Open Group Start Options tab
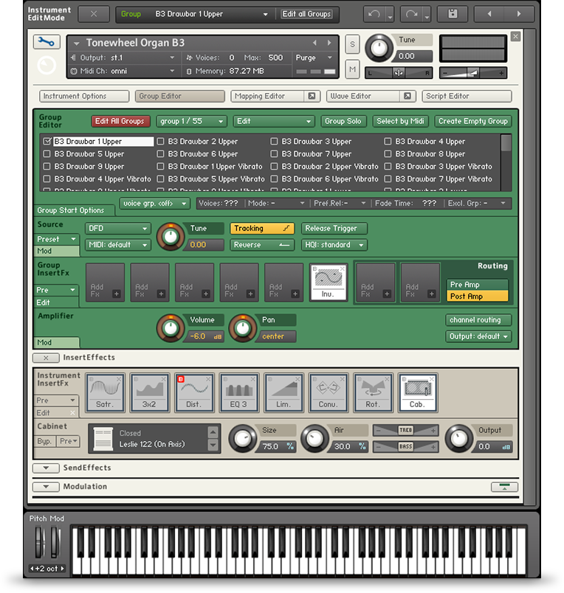Viewport: 564px width, 593px height. (x=74, y=210)
